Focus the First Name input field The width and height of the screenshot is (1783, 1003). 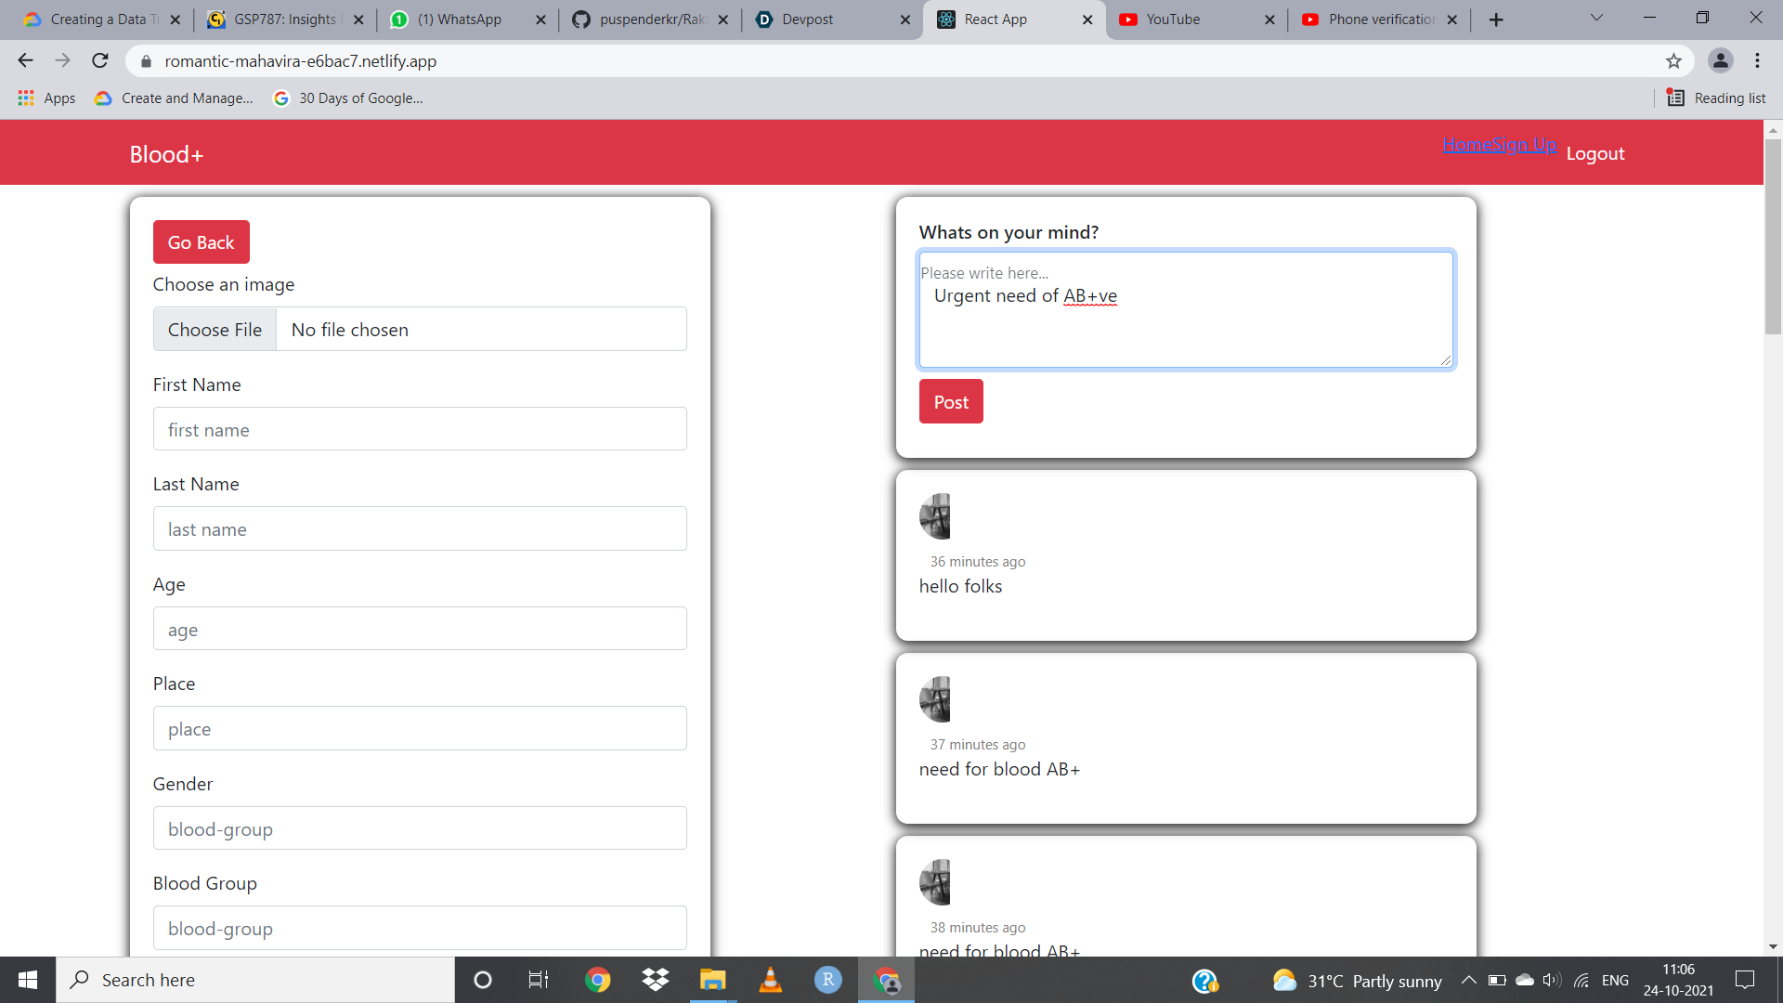[420, 430]
